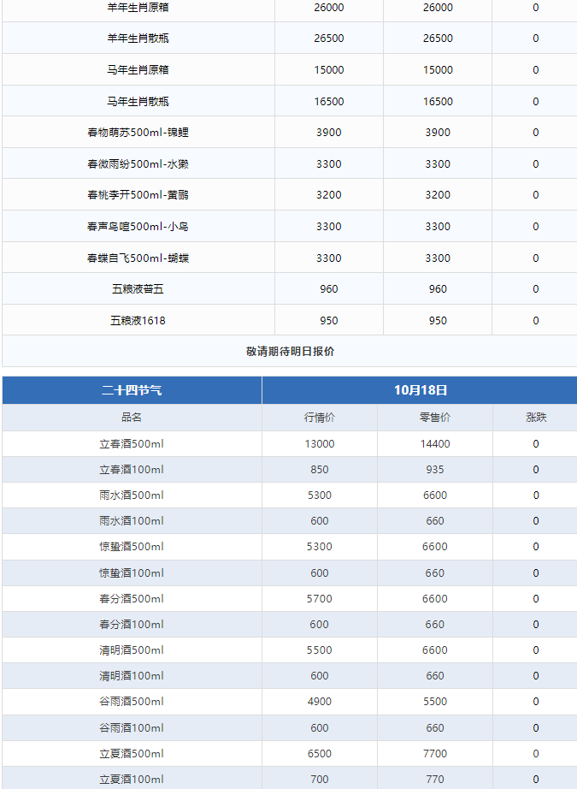Click the 立春酒500ml product name
577x789 pixels.
pyautogui.click(x=132, y=444)
